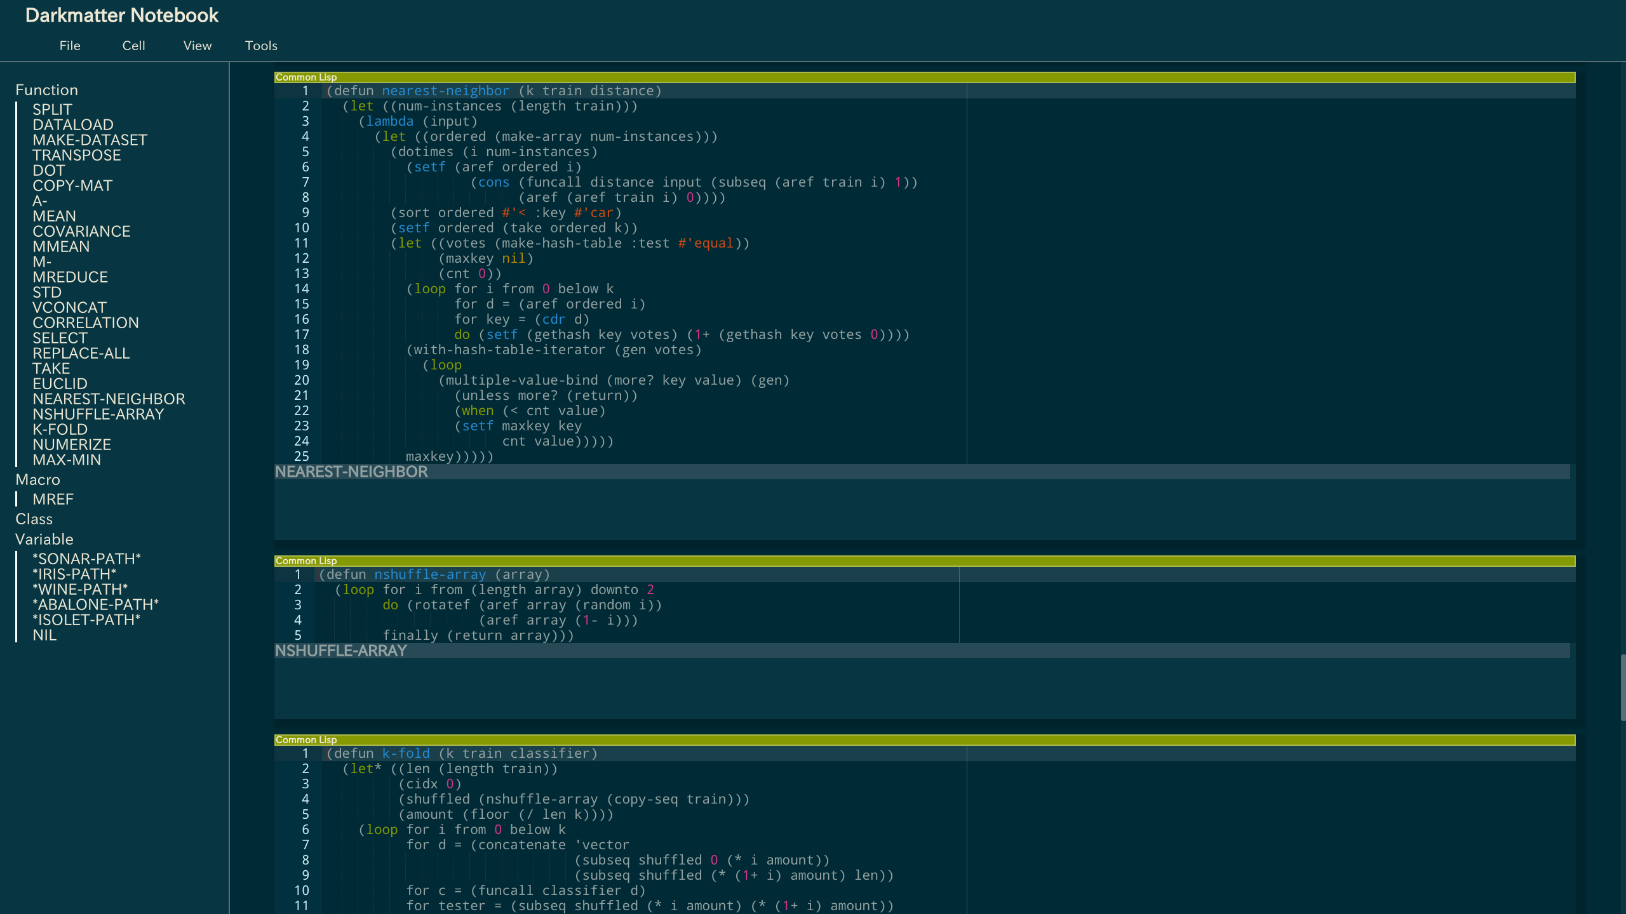Open the File menu
1626x914 pixels.
coord(70,45)
